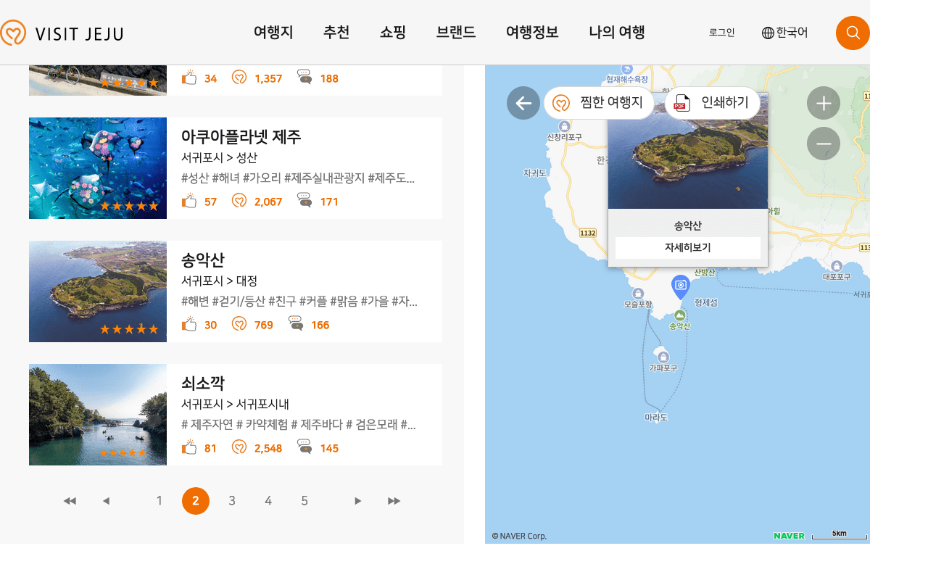The image size is (928, 580).
Task: Click the 차귀도 label on map
Action: click(534, 173)
